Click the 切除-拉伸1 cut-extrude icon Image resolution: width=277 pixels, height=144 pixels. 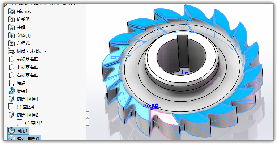pyautogui.click(x=12, y=99)
